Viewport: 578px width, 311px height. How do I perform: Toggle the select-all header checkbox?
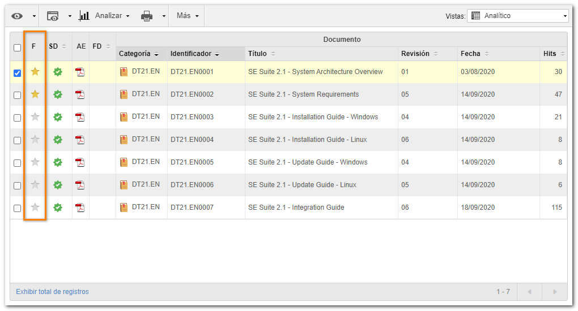pyautogui.click(x=18, y=48)
